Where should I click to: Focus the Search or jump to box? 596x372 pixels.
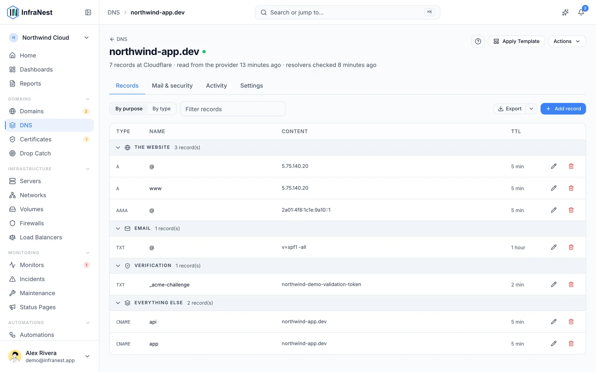tap(347, 12)
